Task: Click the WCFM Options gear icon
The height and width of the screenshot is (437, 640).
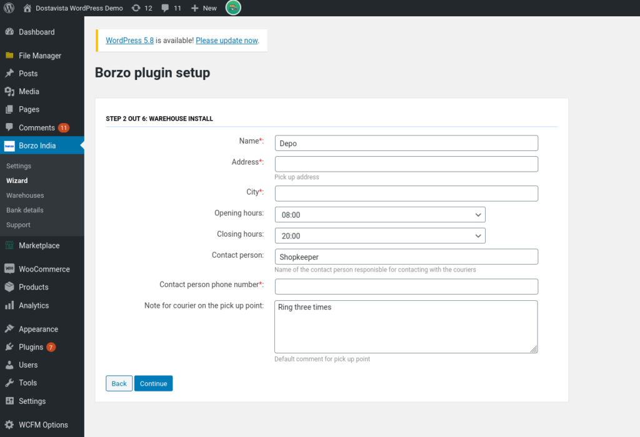Action: click(x=9, y=425)
